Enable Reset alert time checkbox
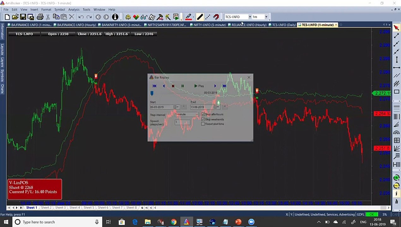Screen dimensions: 401x227 point(203,124)
